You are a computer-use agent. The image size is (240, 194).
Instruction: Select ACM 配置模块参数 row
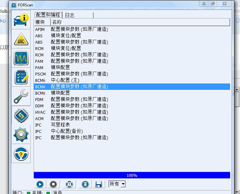click(132, 119)
